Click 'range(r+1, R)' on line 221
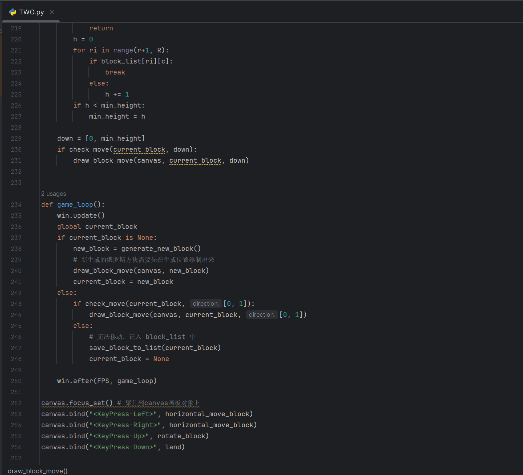The width and height of the screenshot is (523, 475). (139, 50)
